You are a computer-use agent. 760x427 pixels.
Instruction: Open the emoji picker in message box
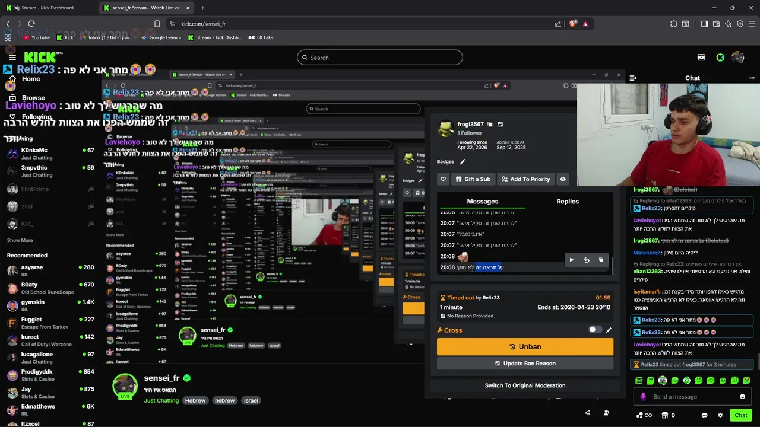pos(742,397)
